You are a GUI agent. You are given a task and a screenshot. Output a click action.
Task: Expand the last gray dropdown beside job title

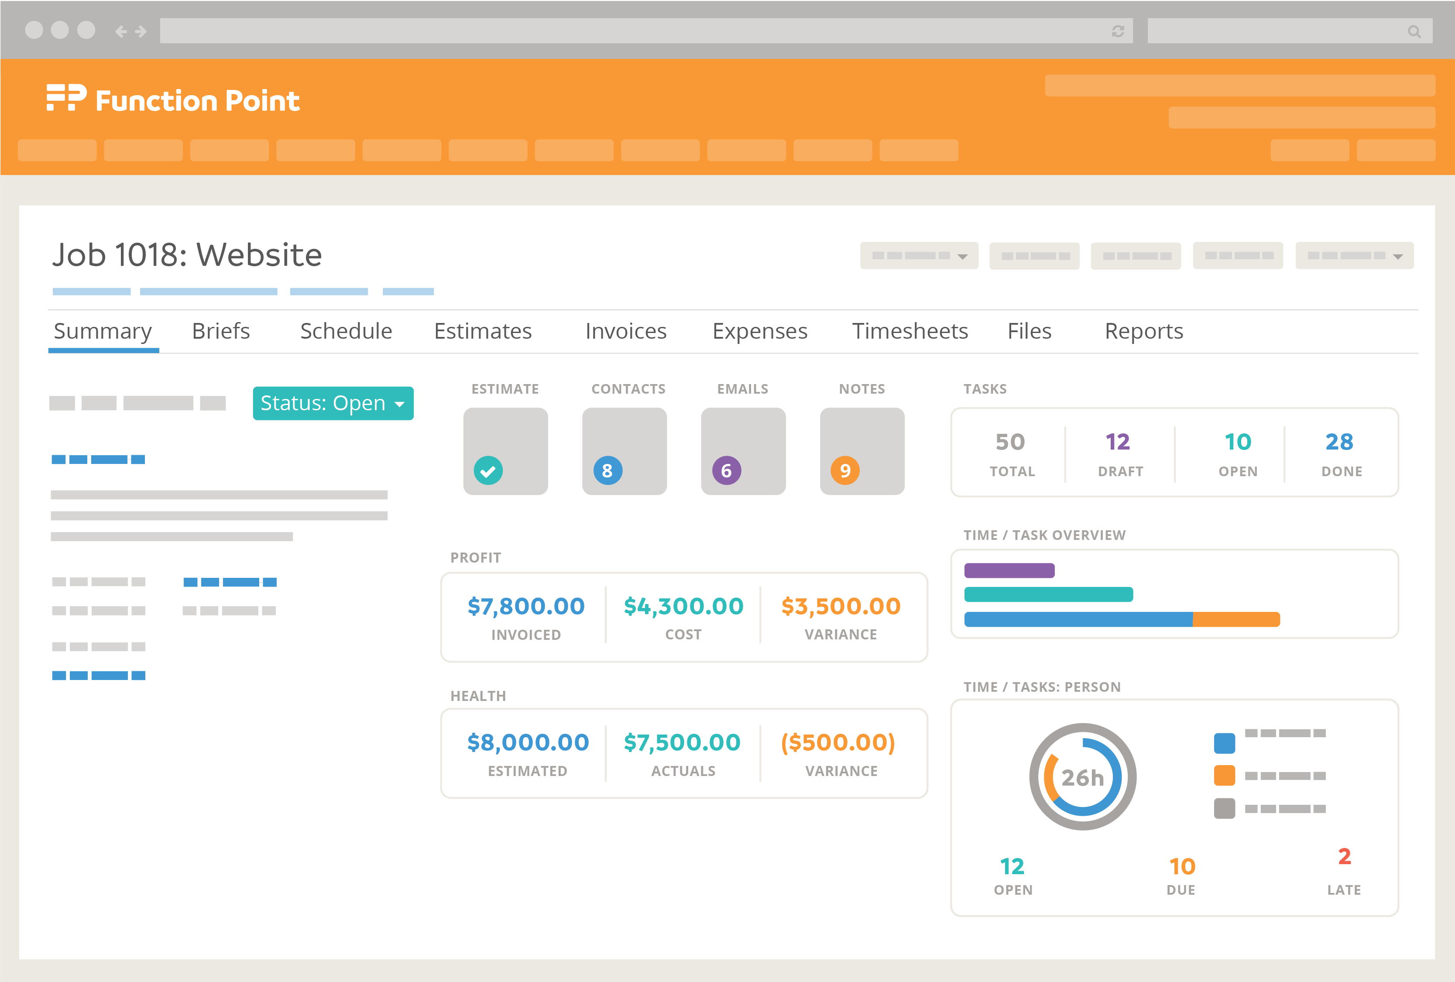click(1354, 255)
